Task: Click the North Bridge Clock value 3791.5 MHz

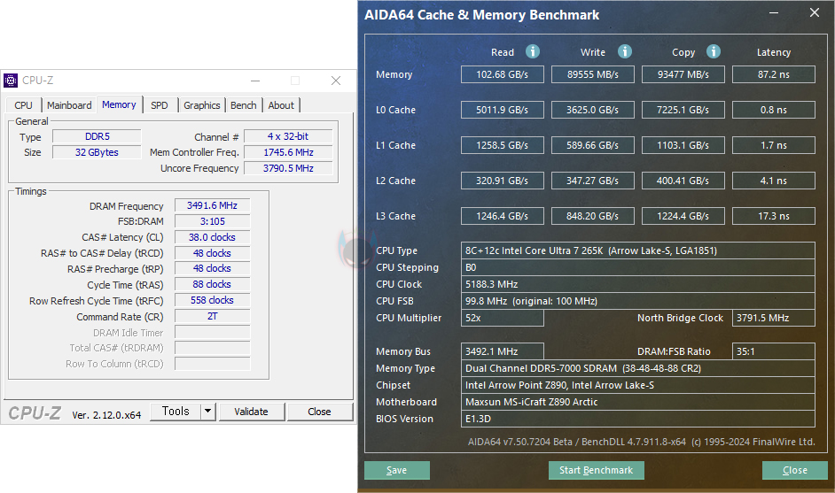Action: point(774,318)
